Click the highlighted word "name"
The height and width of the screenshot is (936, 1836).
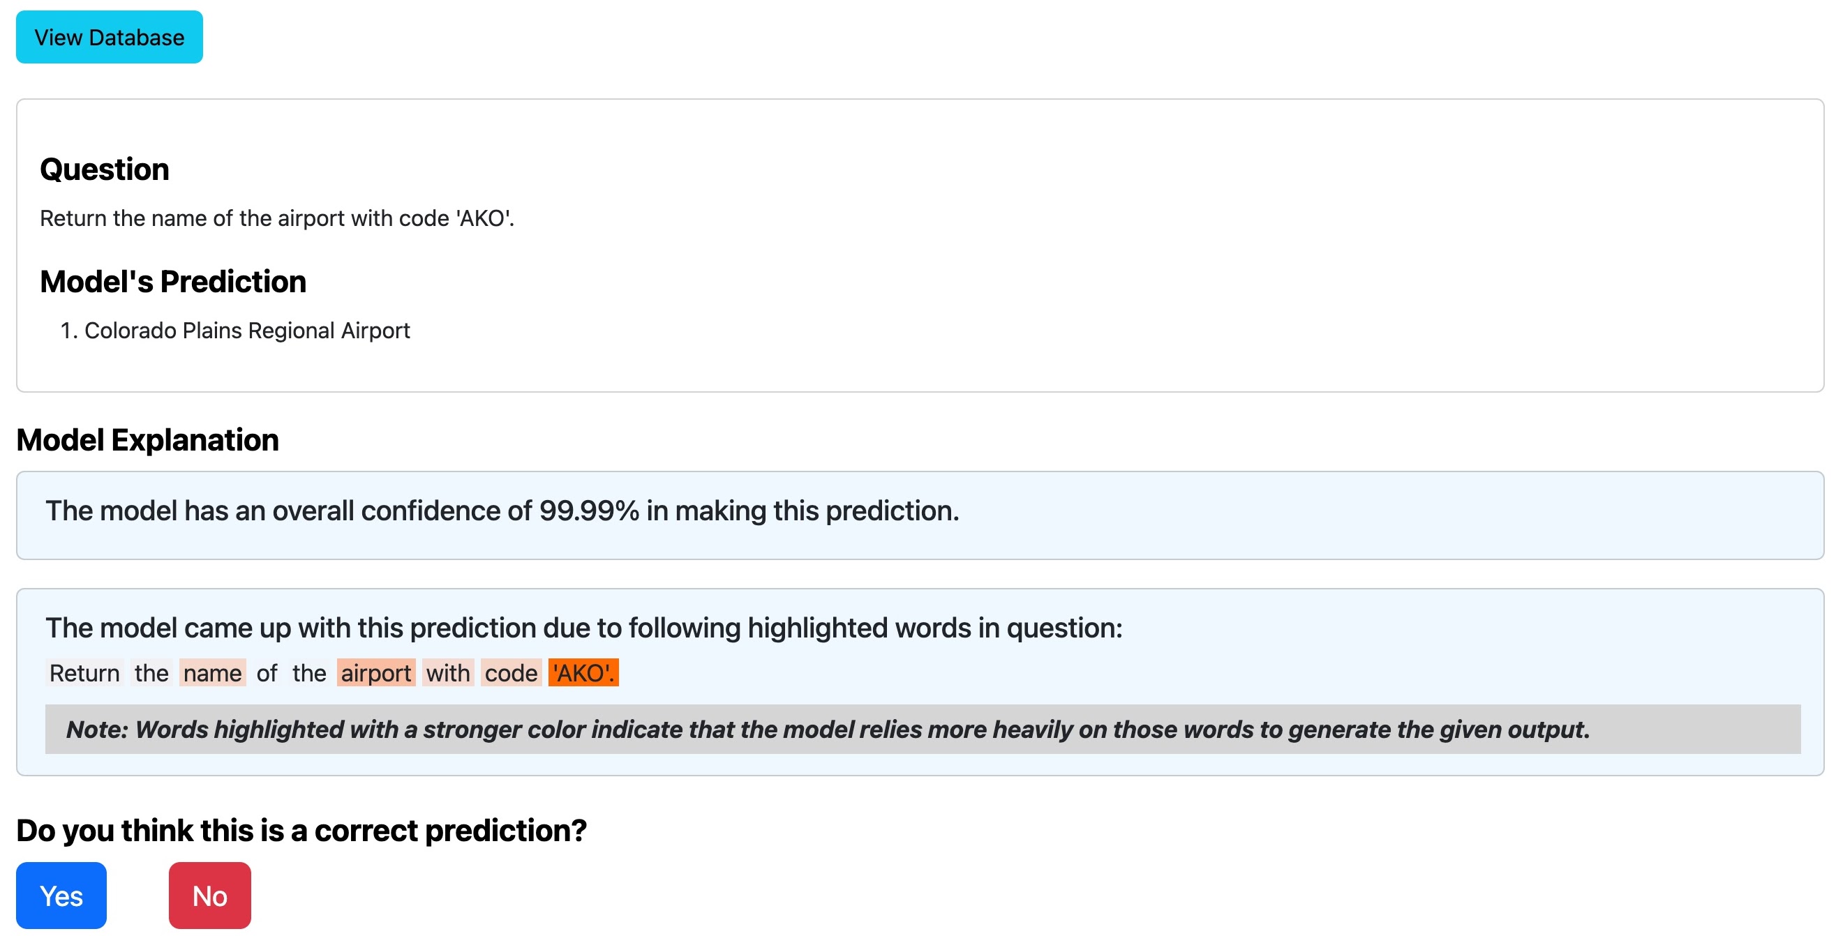[212, 672]
